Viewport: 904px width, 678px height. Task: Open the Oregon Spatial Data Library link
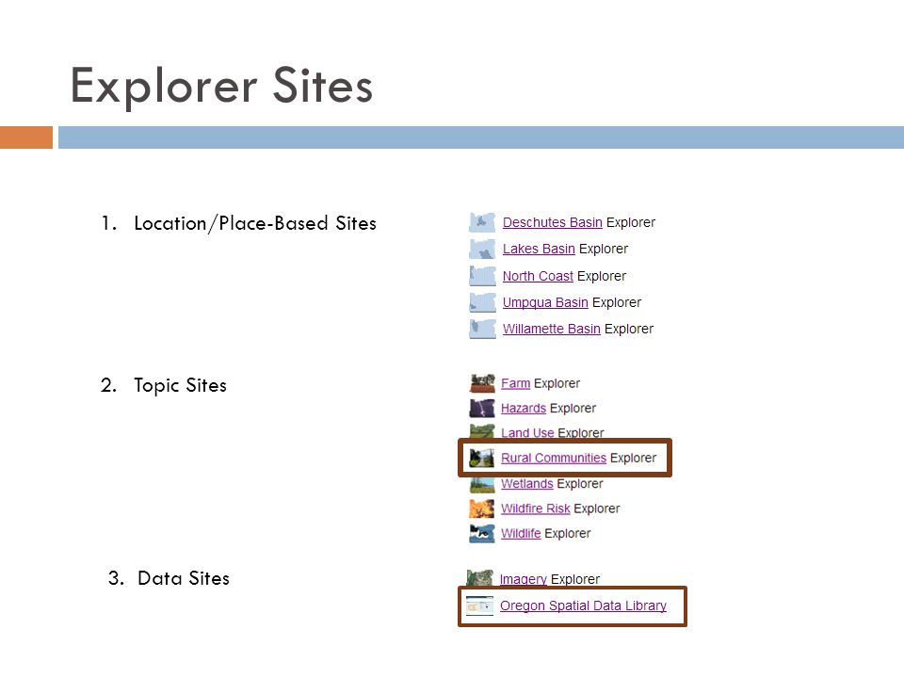pyautogui.click(x=584, y=605)
